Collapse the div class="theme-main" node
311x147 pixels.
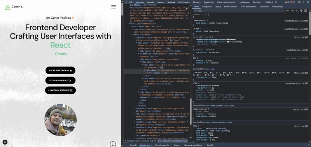[x=129, y=24]
